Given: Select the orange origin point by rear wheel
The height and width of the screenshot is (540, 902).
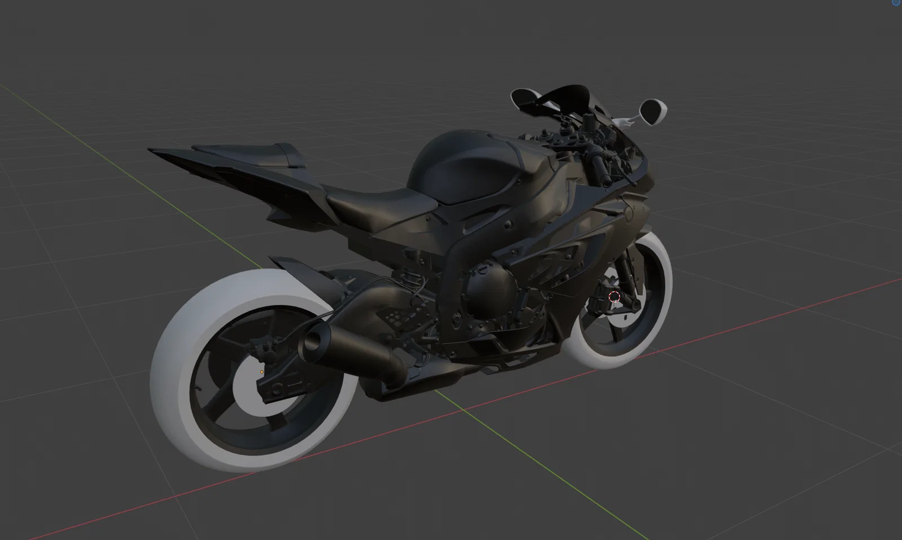Looking at the screenshot, I should 262,372.
